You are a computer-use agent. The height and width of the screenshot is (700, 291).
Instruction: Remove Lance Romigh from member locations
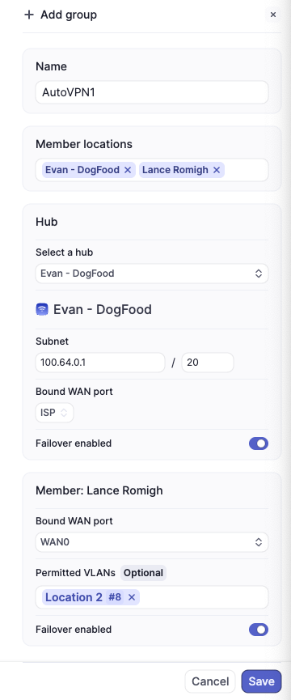click(x=217, y=170)
